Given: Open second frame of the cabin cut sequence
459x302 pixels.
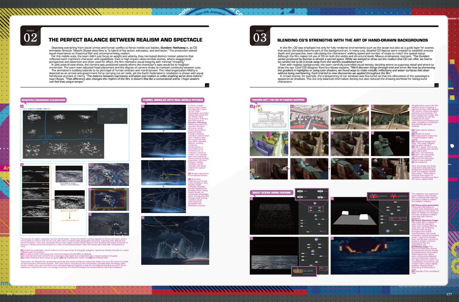Looking at the screenshot, I should coord(309,168).
